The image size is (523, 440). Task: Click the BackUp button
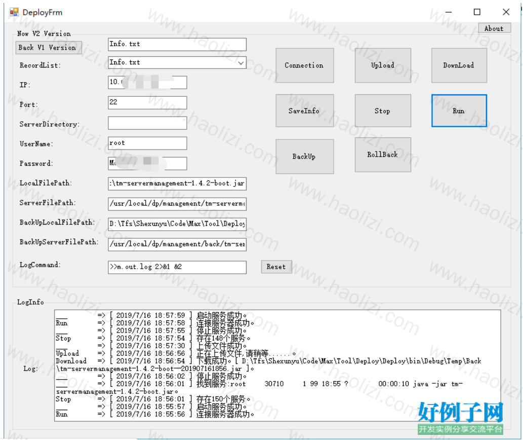[304, 157]
